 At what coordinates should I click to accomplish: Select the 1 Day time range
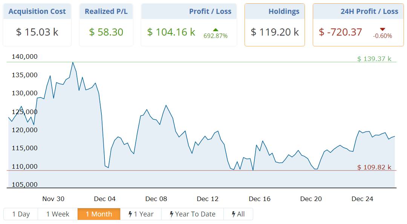(x=21, y=214)
